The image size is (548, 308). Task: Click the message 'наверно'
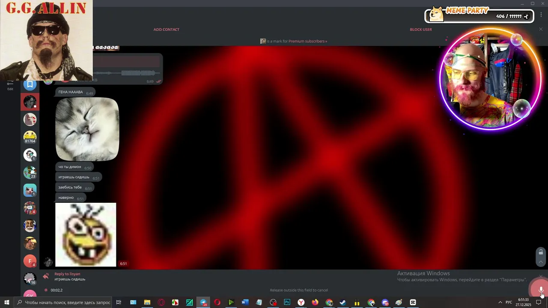click(x=71, y=198)
